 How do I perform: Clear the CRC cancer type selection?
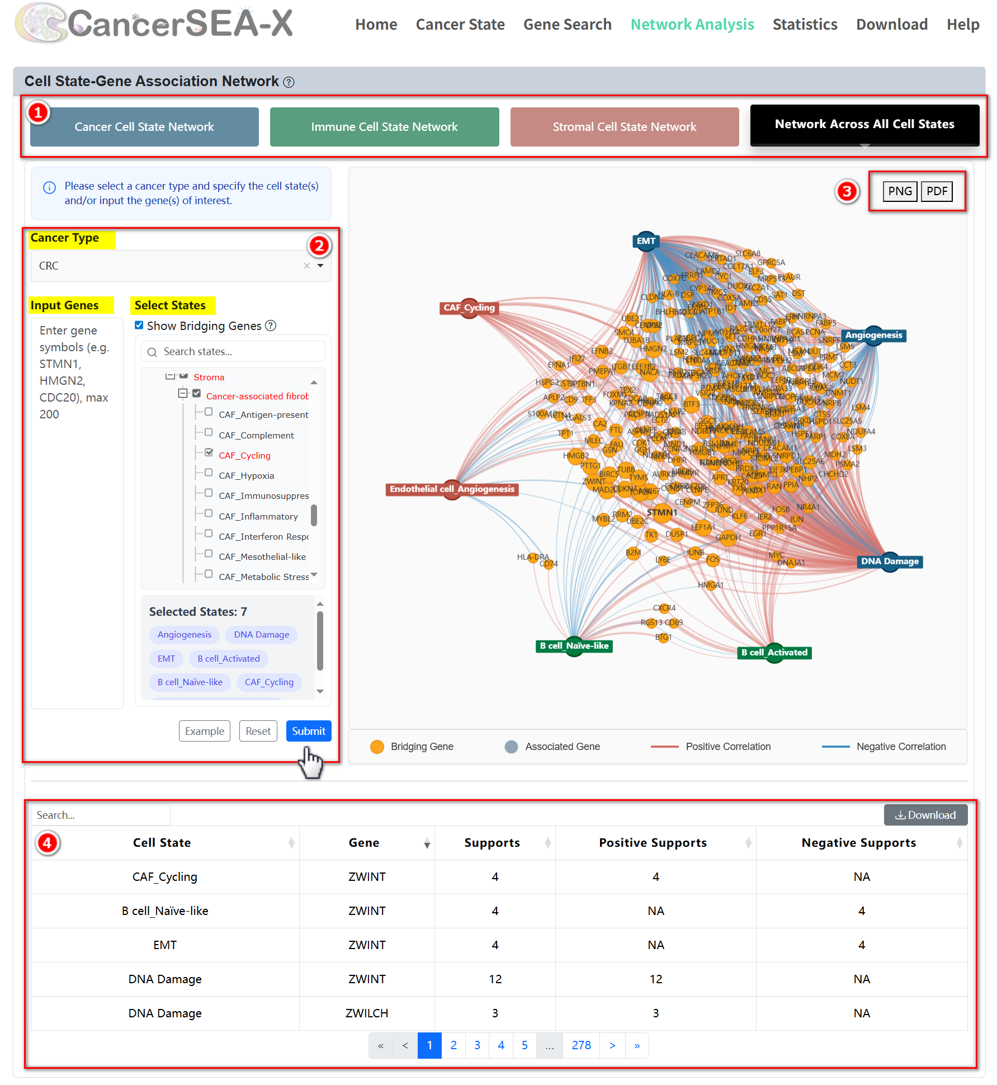click(x=306, y=266)
